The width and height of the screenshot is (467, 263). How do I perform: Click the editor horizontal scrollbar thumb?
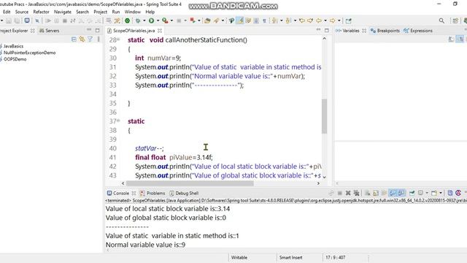pyautogui.click(x=190, y=183)
